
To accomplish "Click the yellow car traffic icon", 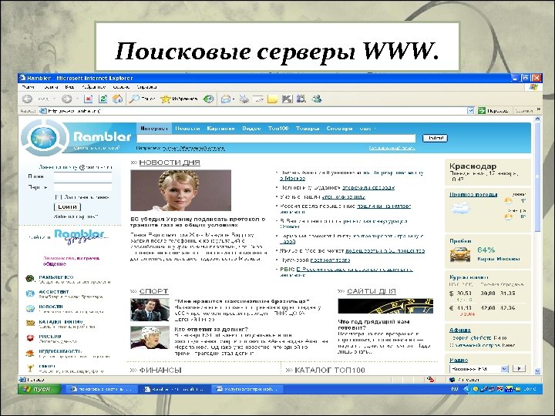I will (460, 254).
